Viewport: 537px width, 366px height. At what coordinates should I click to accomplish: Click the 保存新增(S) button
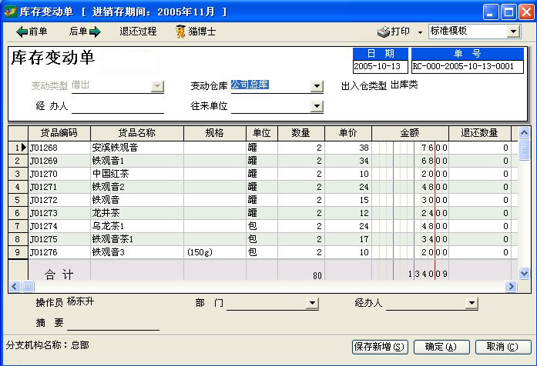pos(379,347)
